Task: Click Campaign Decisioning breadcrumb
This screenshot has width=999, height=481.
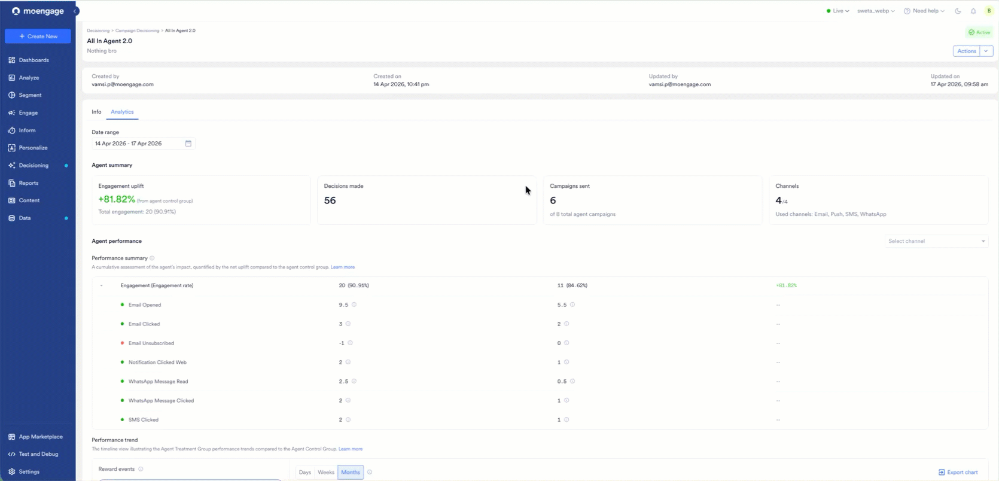Action: (x=137, y=31)
